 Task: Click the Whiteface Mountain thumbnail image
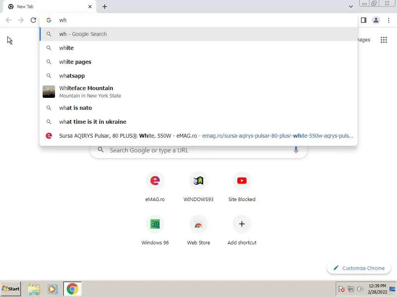coord(48,92)
